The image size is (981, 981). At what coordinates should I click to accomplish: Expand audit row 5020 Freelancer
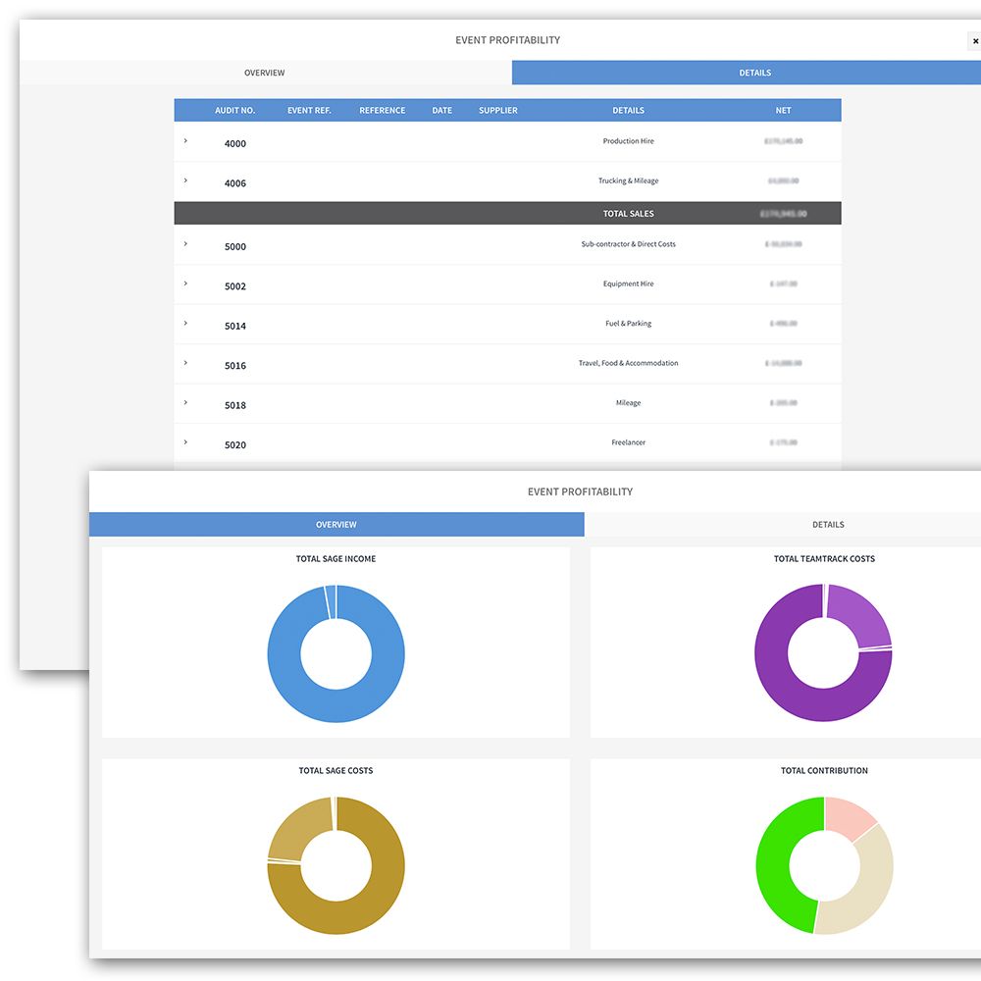pyautogui.click(x=185, y=442)
